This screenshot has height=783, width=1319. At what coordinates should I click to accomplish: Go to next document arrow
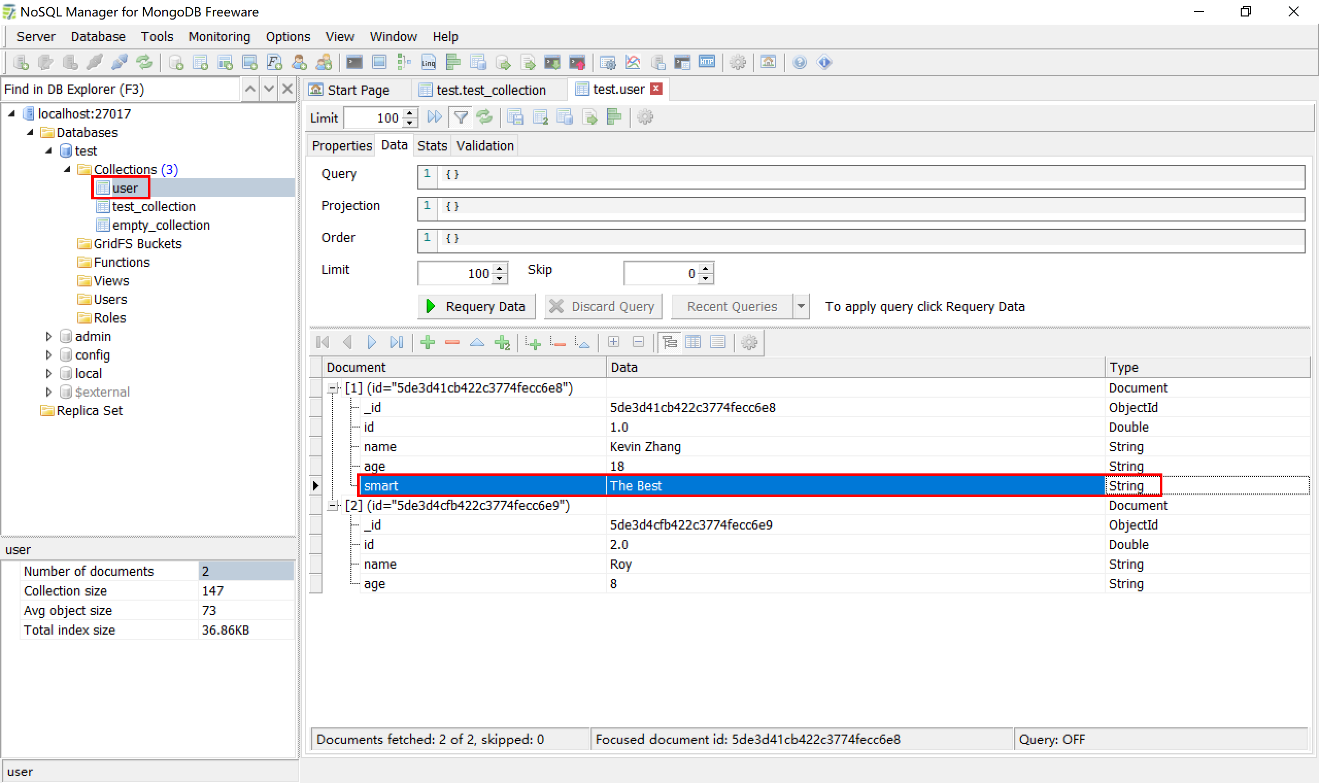371,343
